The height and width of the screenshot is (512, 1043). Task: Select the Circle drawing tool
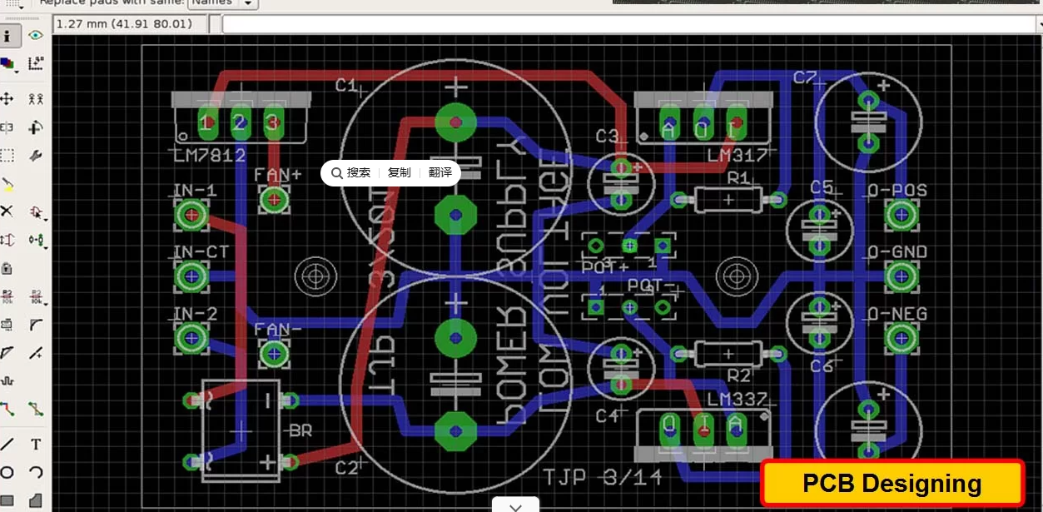tap(7, 473)
